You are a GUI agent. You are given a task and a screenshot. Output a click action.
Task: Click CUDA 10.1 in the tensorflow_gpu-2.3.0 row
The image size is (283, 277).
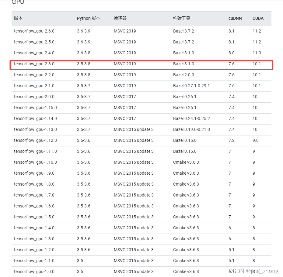[257, 64]
